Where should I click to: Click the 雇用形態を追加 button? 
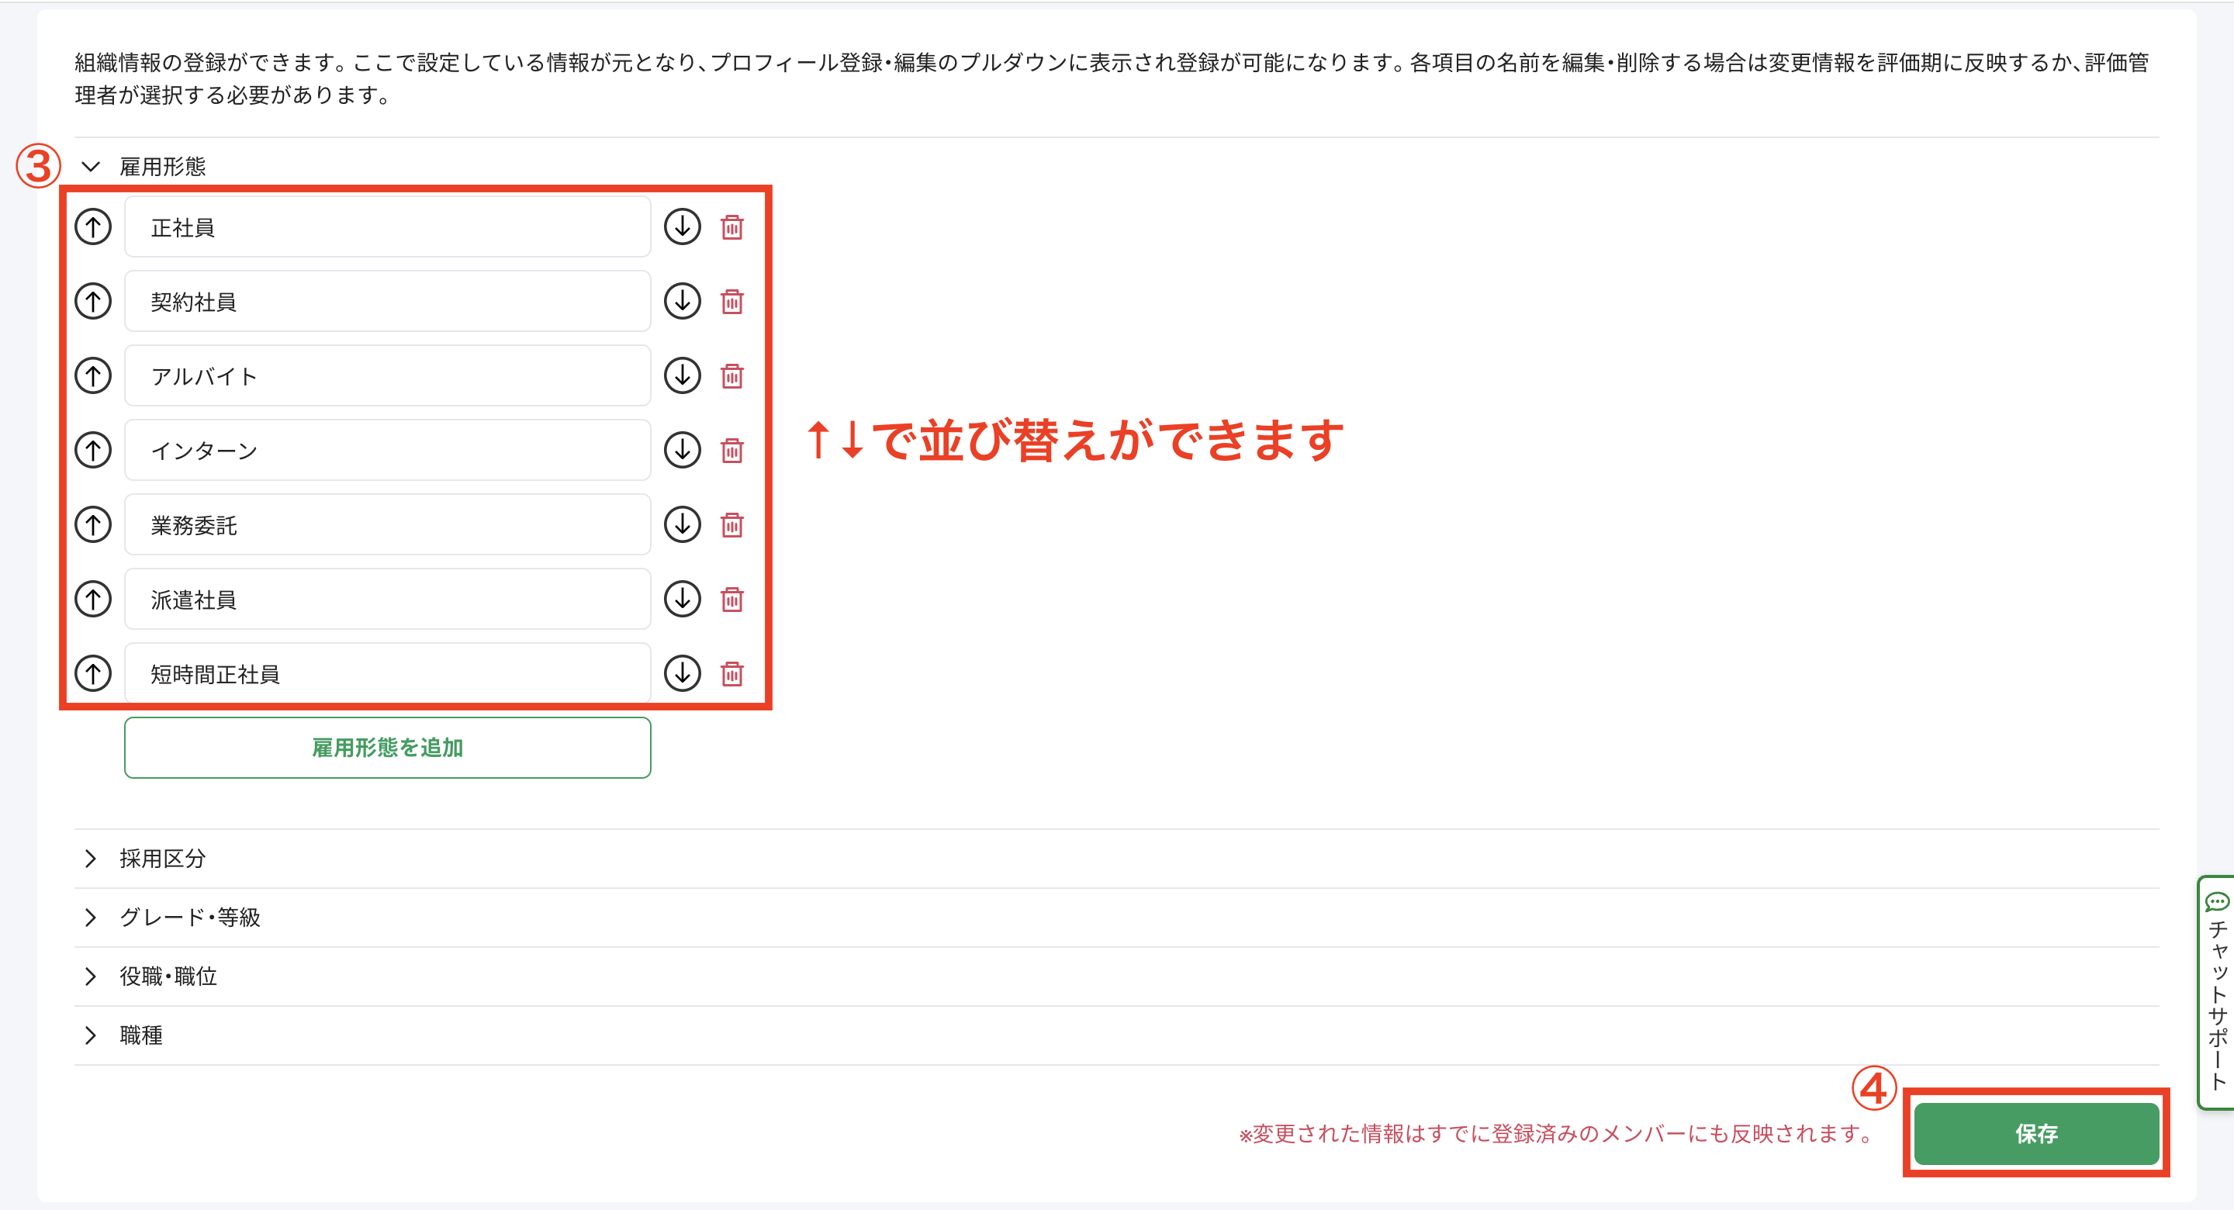click(x=387, y=748)
